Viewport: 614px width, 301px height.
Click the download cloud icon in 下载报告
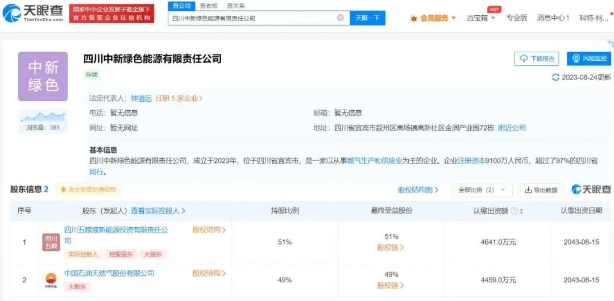(524, 58)
